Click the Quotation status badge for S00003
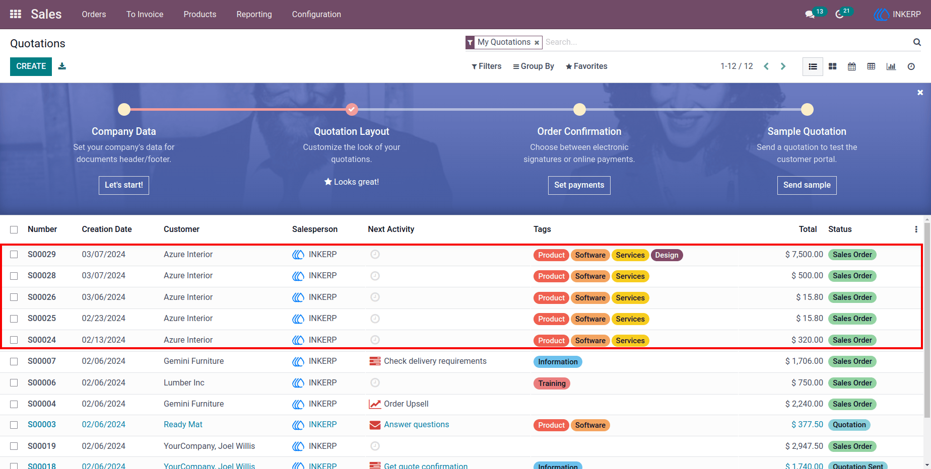 tap(849, 425)
